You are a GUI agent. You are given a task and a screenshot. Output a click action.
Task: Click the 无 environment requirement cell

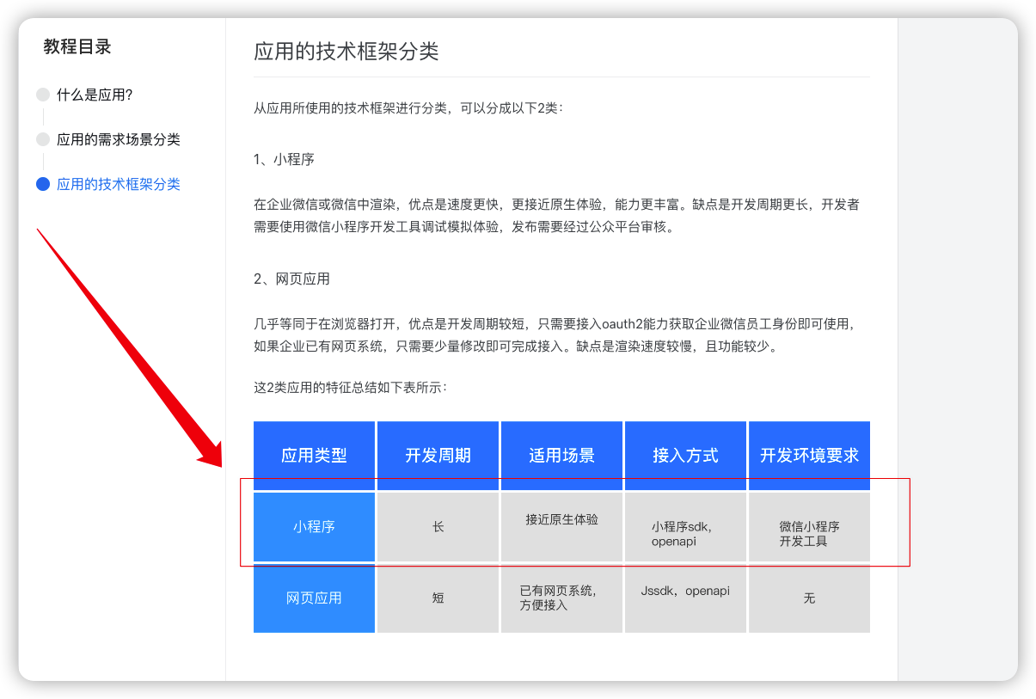pos(809,598)
